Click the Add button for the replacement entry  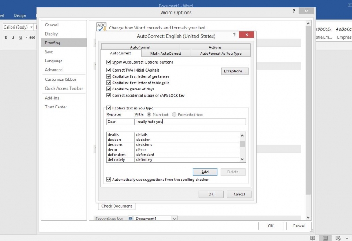tap(205, 172)
